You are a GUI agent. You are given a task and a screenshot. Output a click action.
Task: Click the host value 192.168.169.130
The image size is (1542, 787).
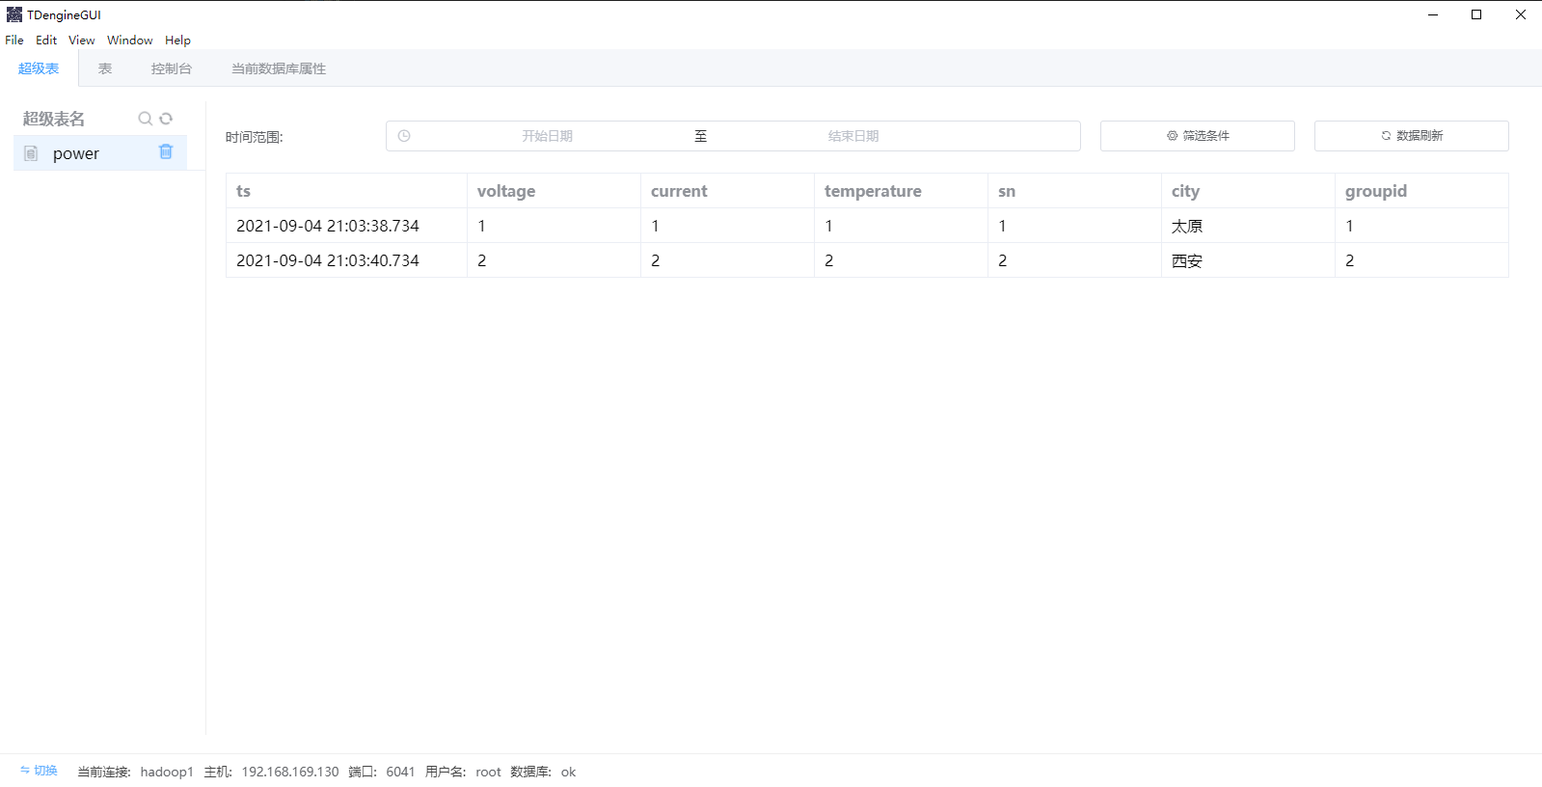point(290,772)
